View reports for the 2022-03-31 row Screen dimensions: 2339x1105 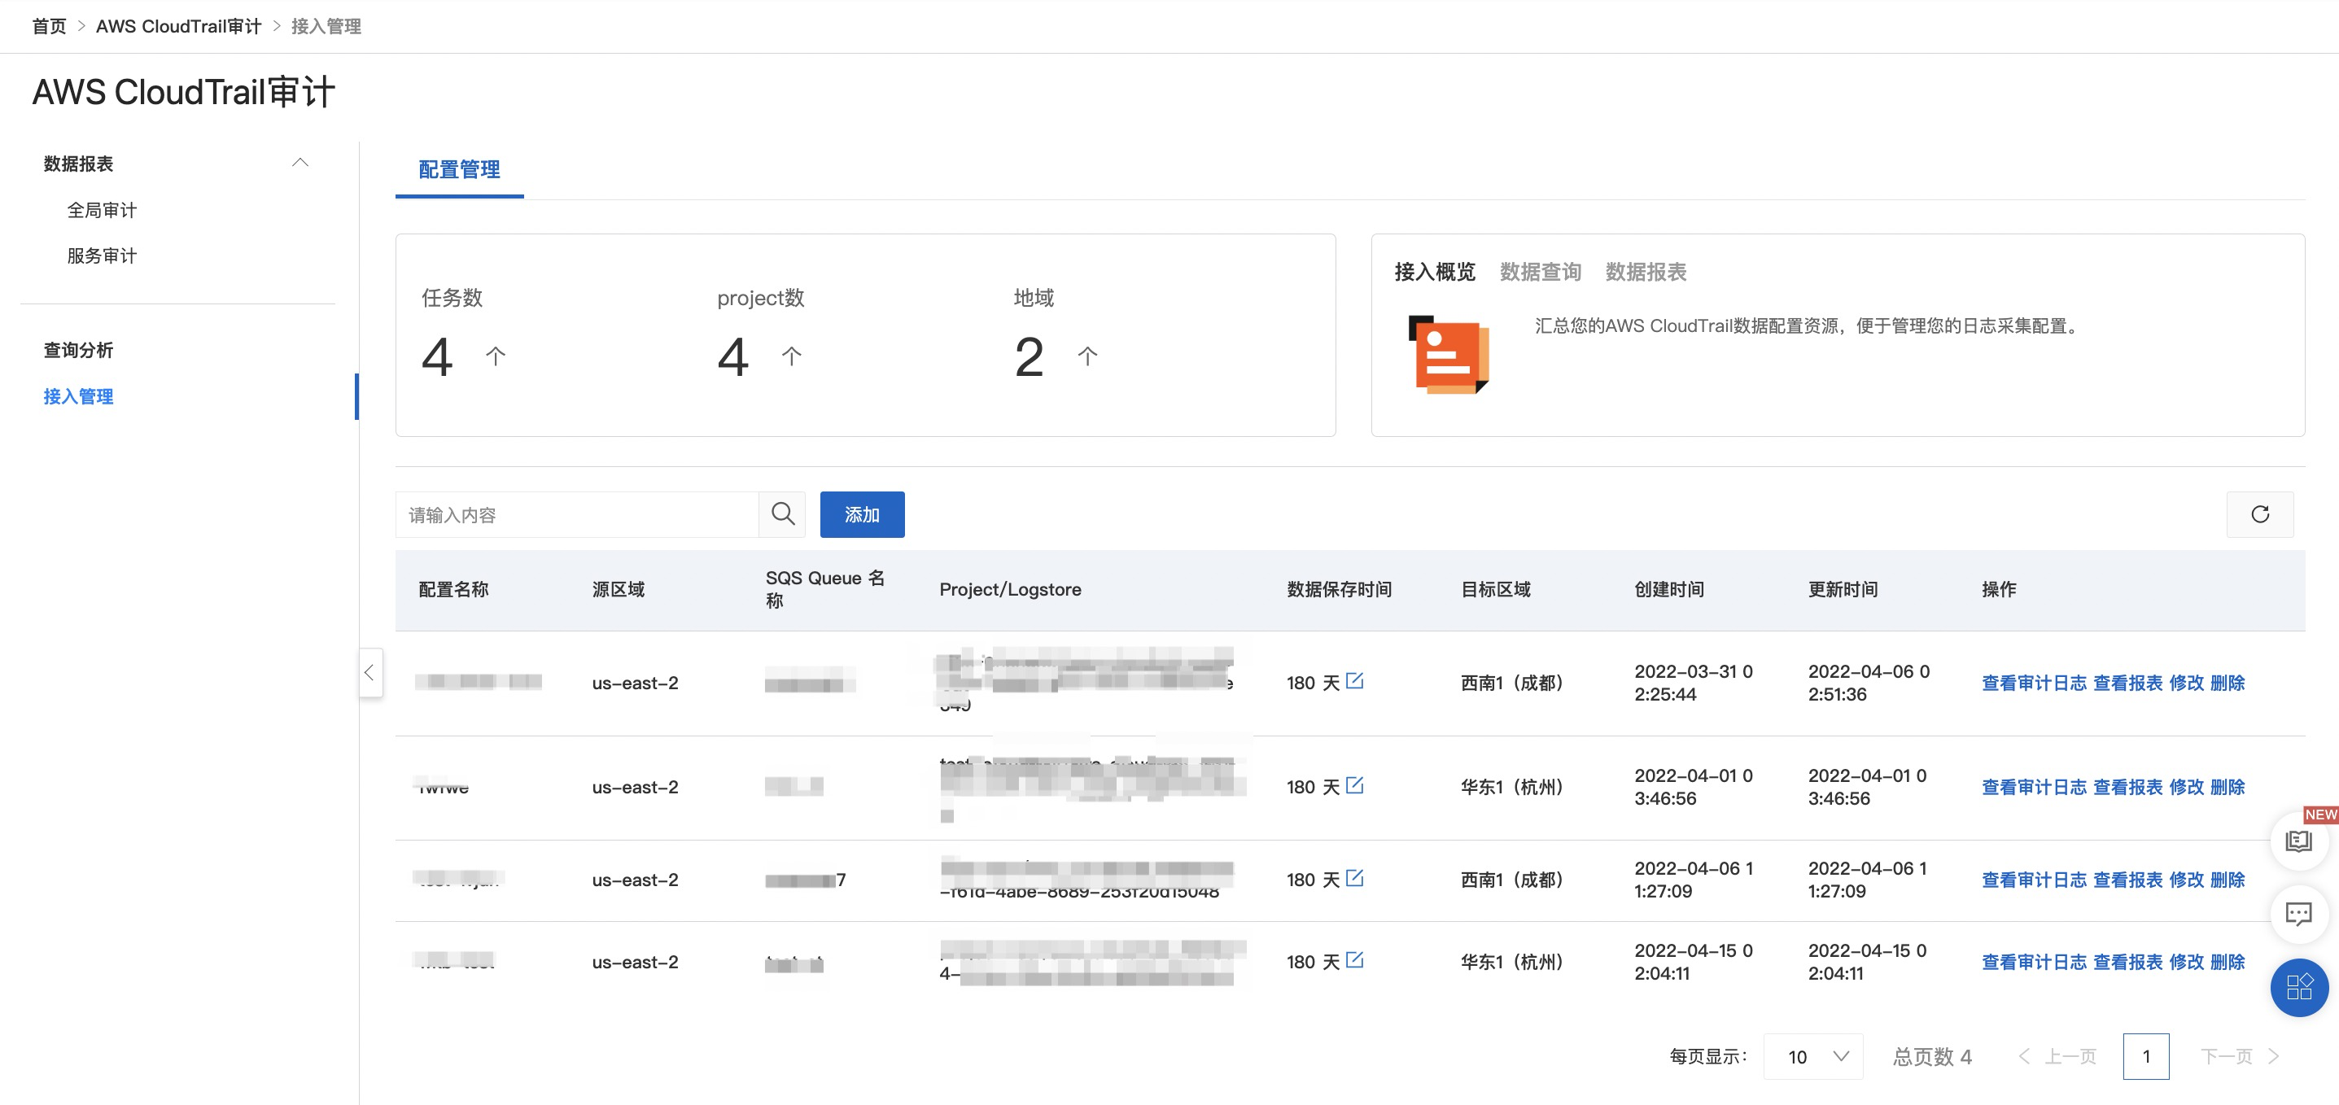pyautogui.click(x=2128, y=683)
